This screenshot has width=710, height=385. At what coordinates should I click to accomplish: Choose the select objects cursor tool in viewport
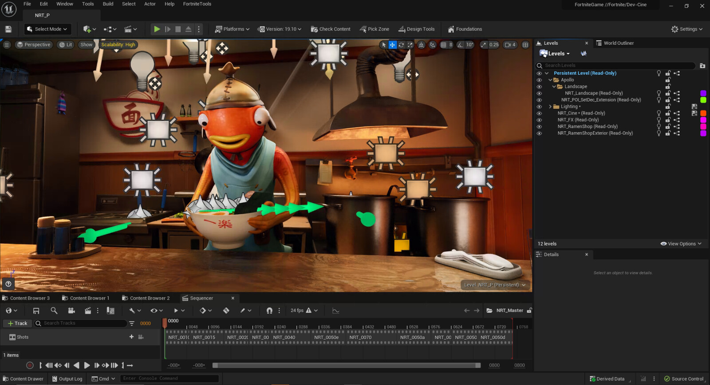pos(384,45)
